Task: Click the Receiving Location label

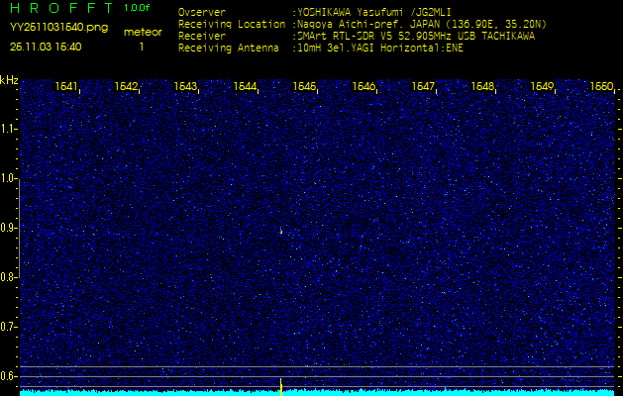Action: coord(232,25)
